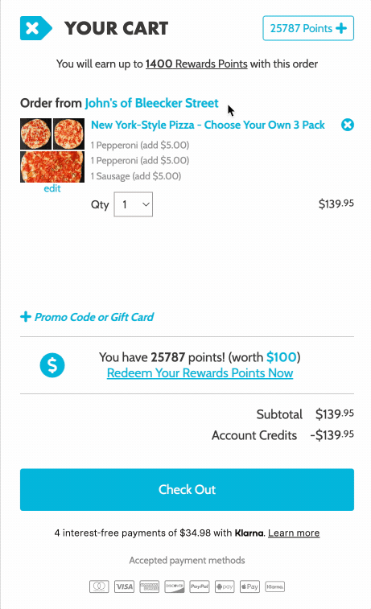Remove the pizza 3 pack from cart
Image resolution: width=371 pixels, height=609 pixels.
(348, 125)
